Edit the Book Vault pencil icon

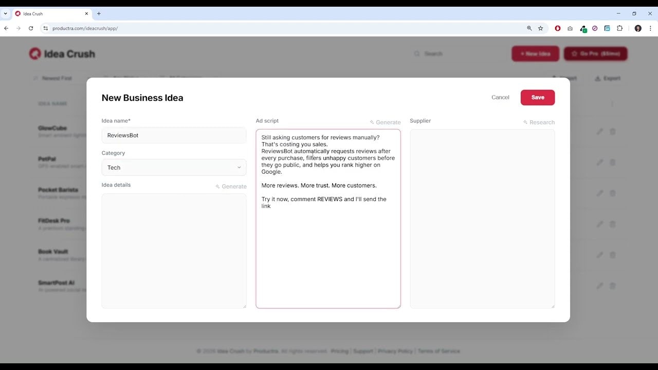tap(599, 255)
